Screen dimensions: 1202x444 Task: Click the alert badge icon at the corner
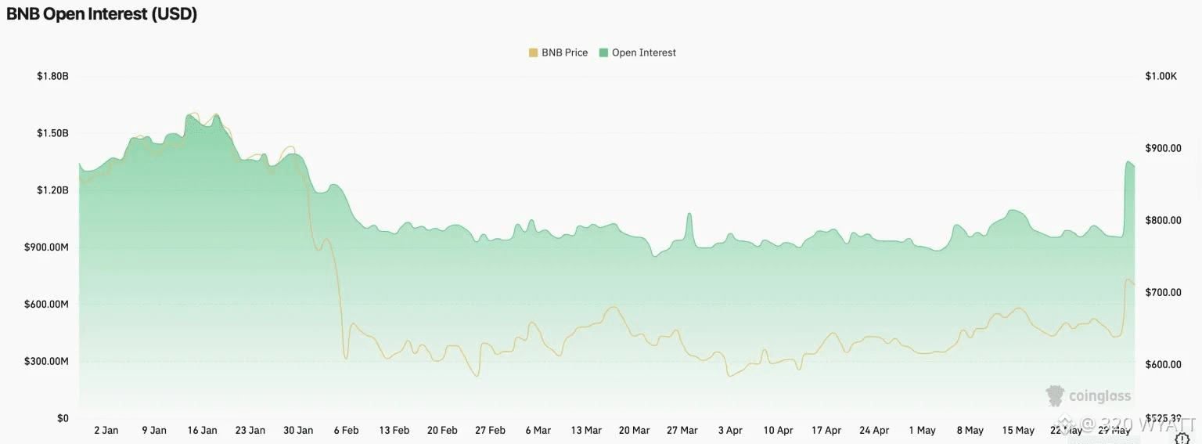point(1182,439)
